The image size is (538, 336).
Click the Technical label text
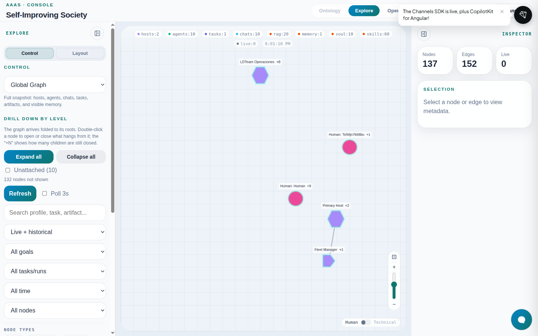click(385, 322)
